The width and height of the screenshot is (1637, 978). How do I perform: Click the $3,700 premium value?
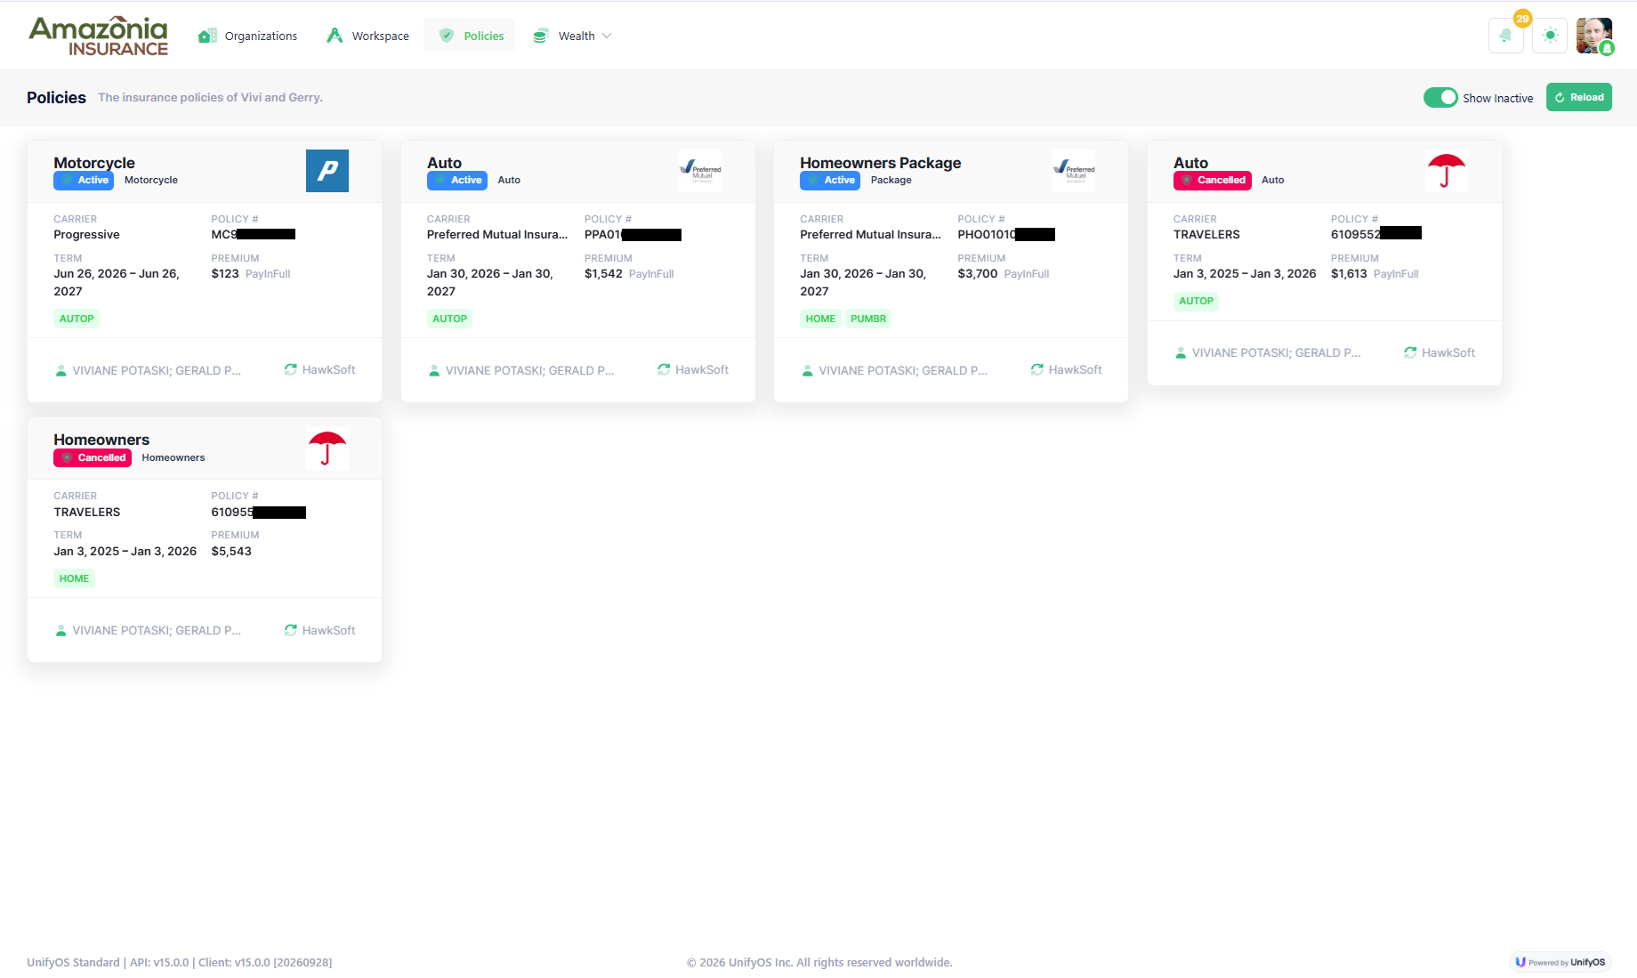(978, 274)
